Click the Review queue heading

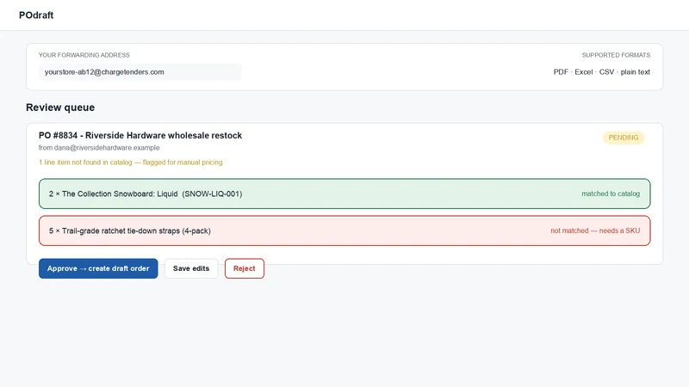[60, 107]
